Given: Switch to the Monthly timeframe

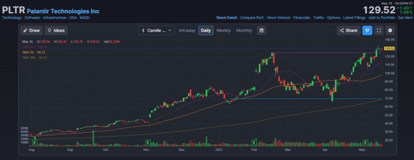Looking at the screenshot, I should [x=244, y=30].
